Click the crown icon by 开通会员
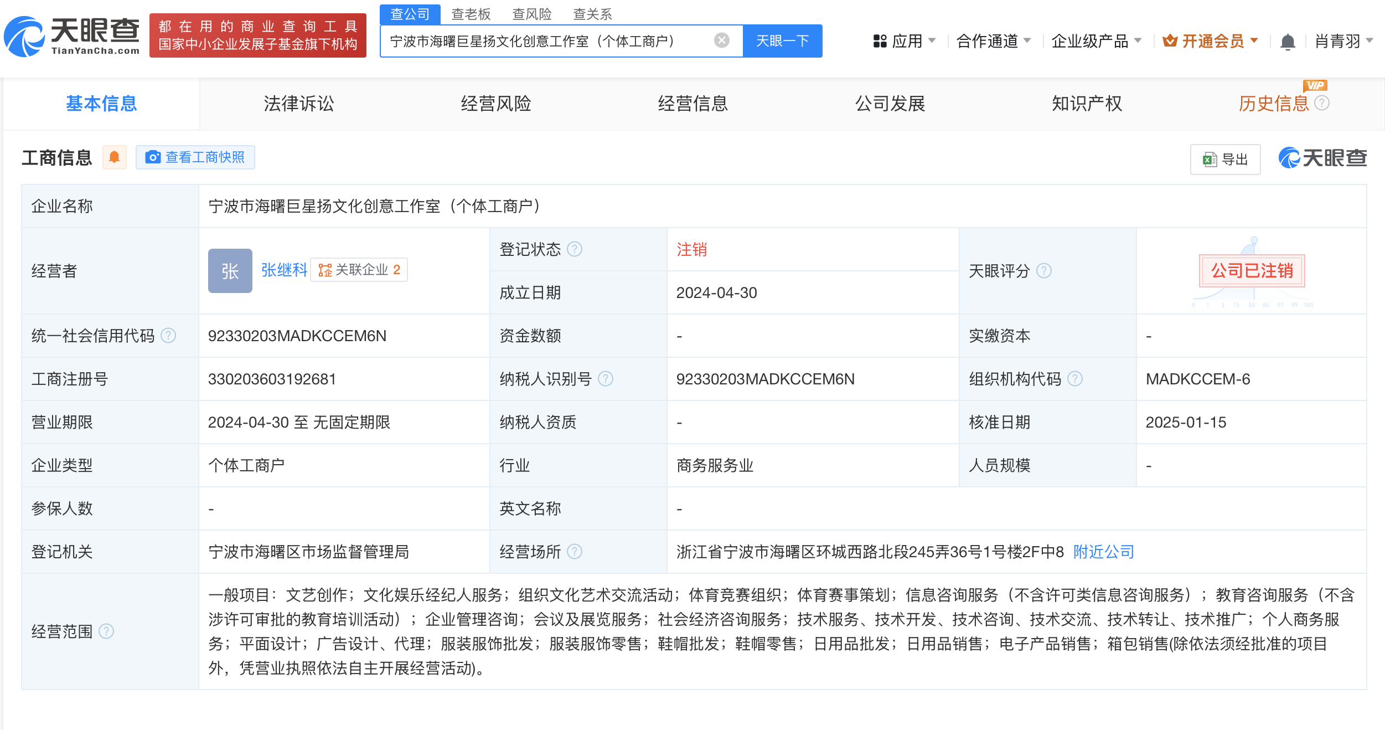The height and width of the screenshot is (730, 1385). click(x=1170, y=40)
